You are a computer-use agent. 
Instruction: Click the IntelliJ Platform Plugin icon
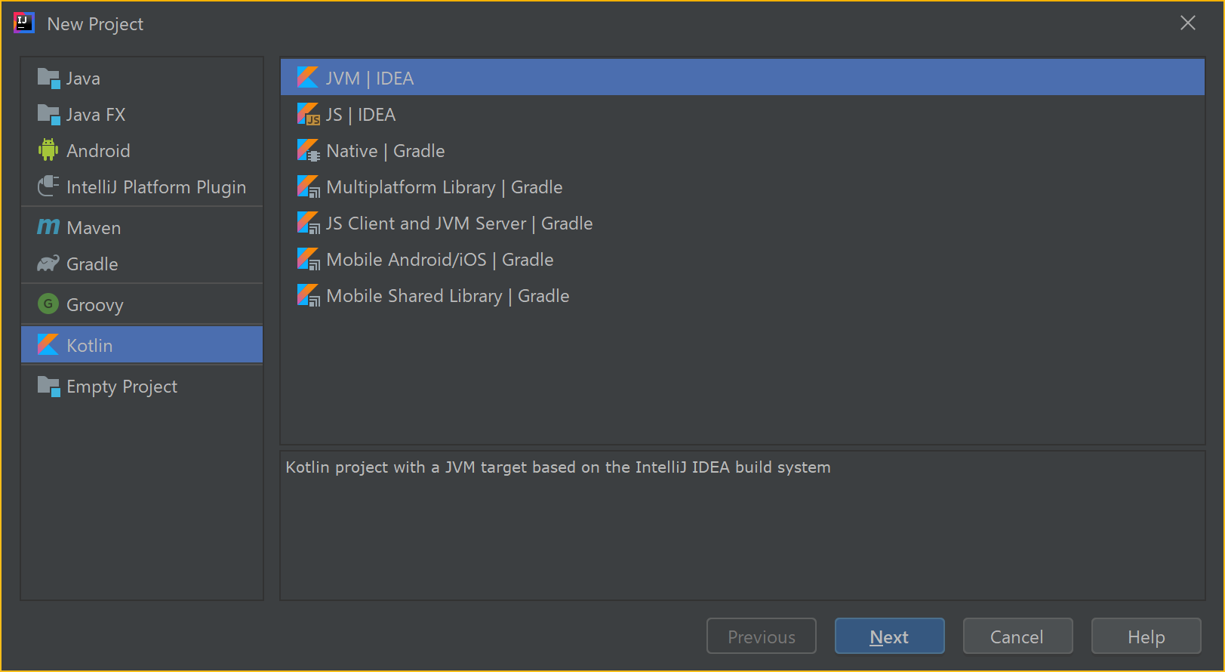47,186
